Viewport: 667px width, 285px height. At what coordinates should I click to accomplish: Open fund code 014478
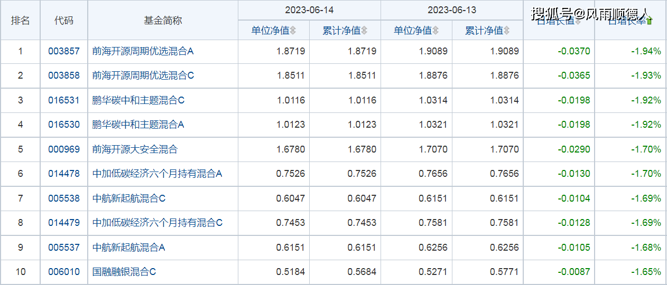point(64,174)
